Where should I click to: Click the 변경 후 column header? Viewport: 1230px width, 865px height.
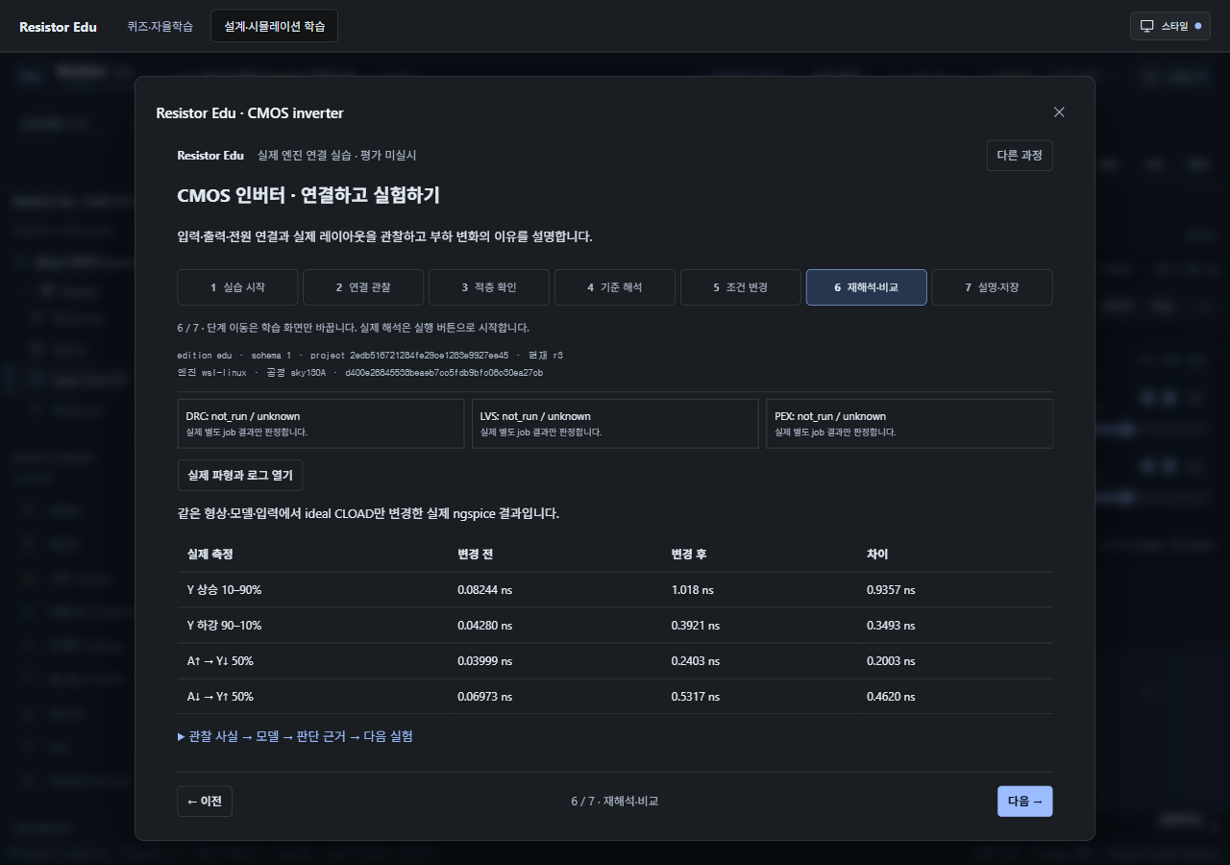(x=689, y=555)
